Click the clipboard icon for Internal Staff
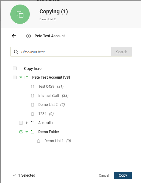 coord(33,96)
